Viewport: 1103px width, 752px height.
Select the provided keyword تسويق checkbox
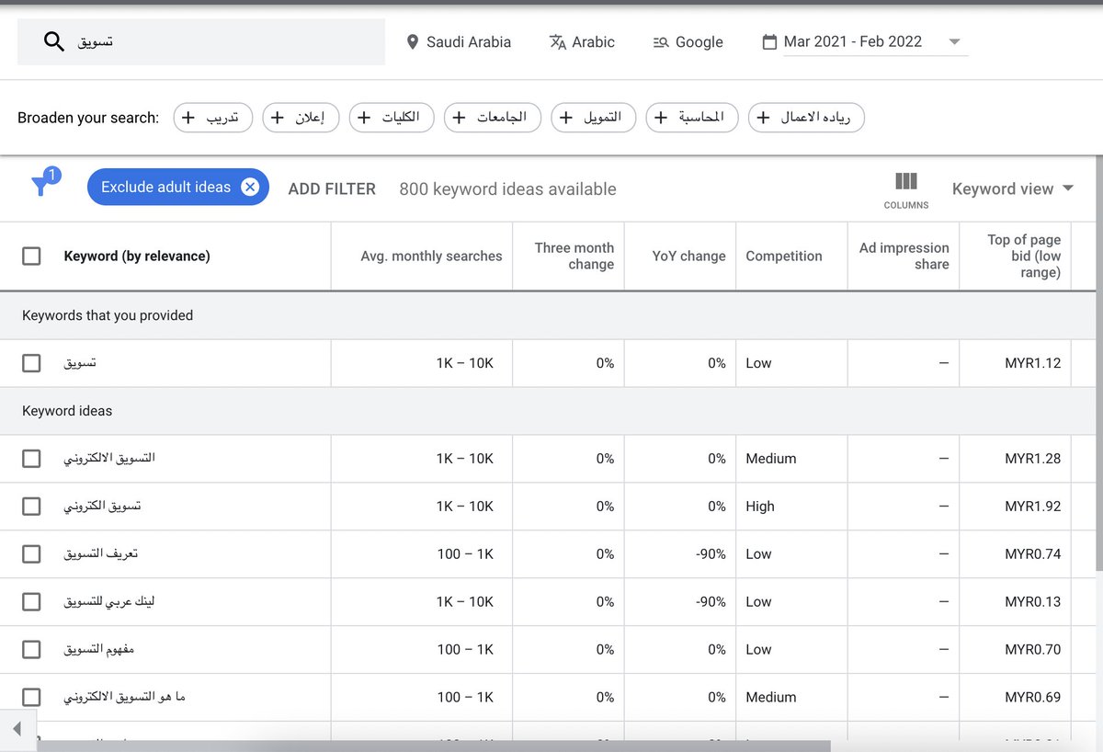tap(31, 363)
